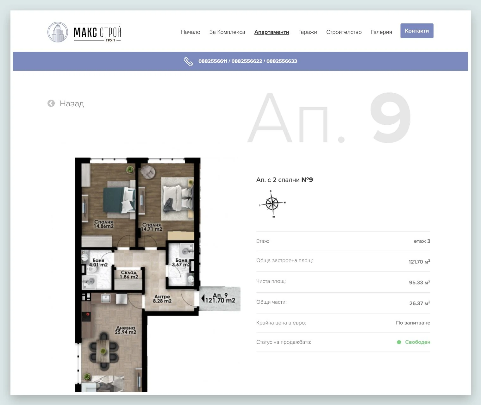Viewport: 481px width, 405px height.
Task: Click the label Общи части:
Action: click(271, 302)
